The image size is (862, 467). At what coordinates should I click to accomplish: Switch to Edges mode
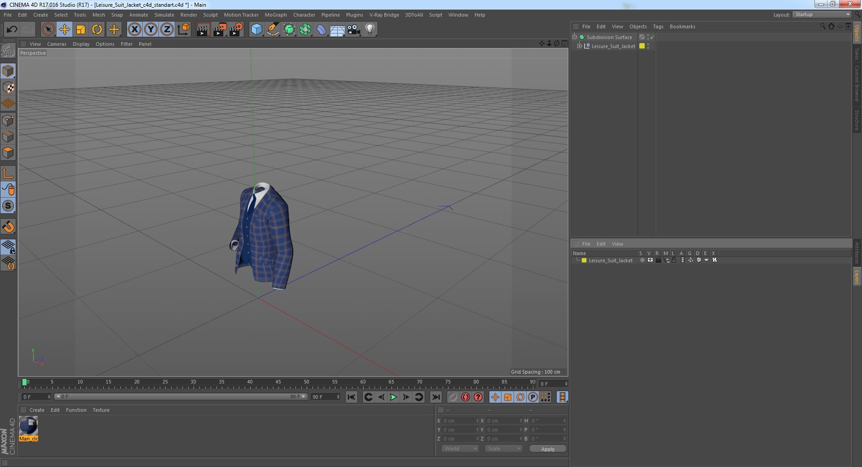8,137
